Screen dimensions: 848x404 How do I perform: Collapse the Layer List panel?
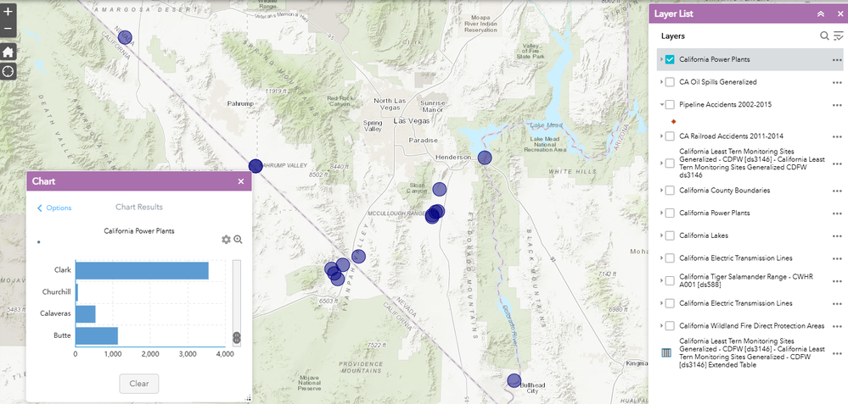pos(821,14)
